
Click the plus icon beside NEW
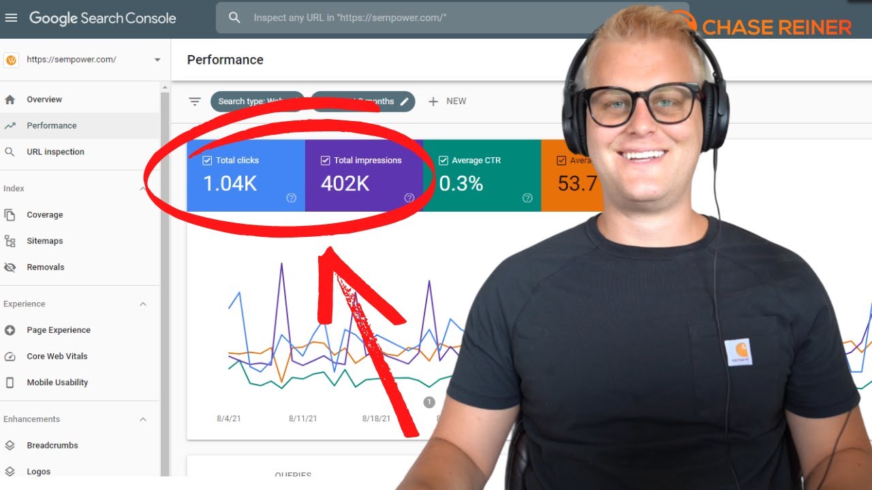[433, 101]
